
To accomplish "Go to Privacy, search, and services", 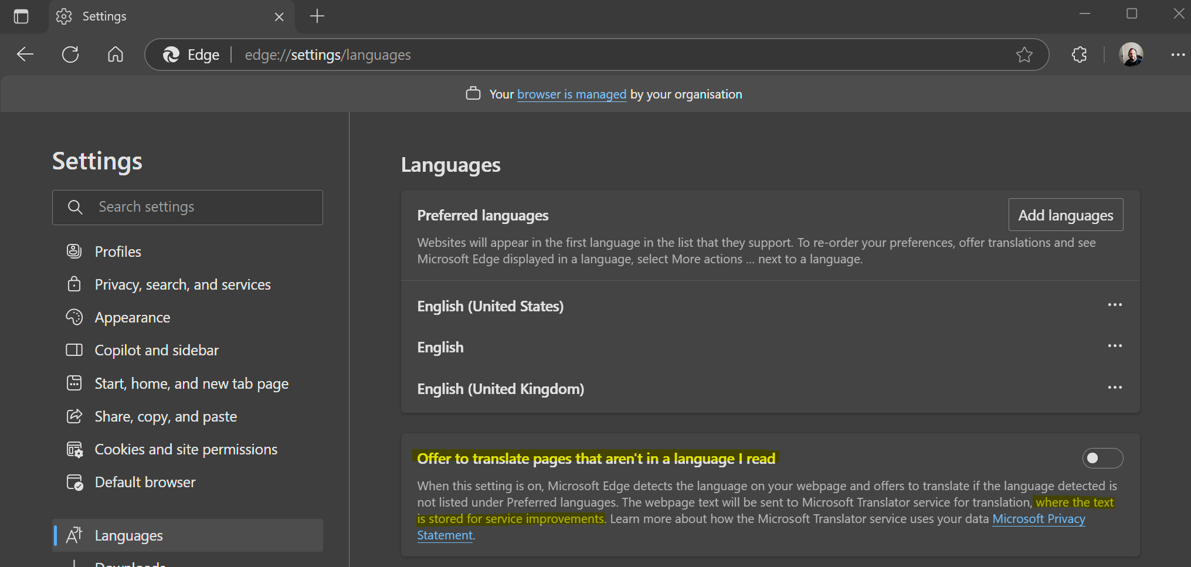I will click(182, 284).
